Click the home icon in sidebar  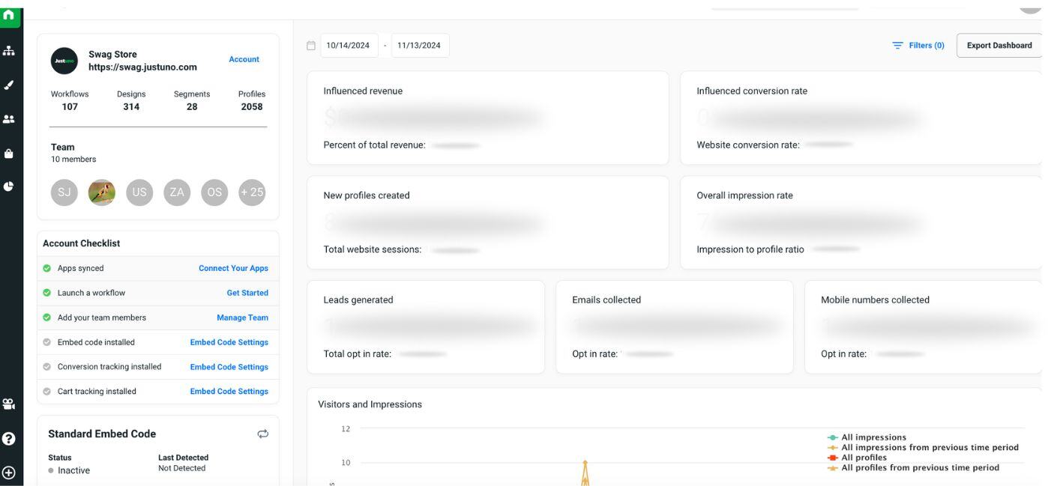[9, 15]
